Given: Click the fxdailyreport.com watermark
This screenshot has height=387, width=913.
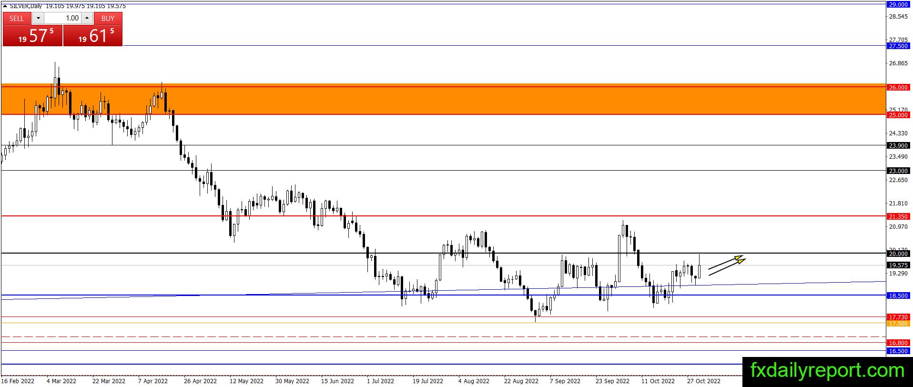Looking at the screenshot, I should [x=827, y=371].
